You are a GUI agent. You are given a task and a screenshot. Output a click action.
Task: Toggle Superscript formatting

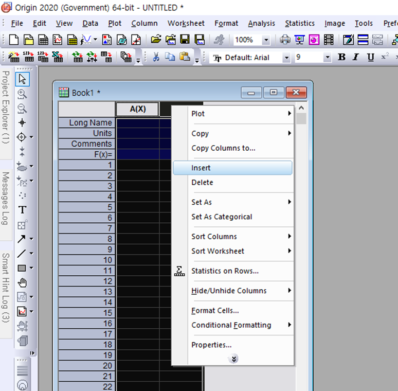pyautogui.click(x=385, y=57)
